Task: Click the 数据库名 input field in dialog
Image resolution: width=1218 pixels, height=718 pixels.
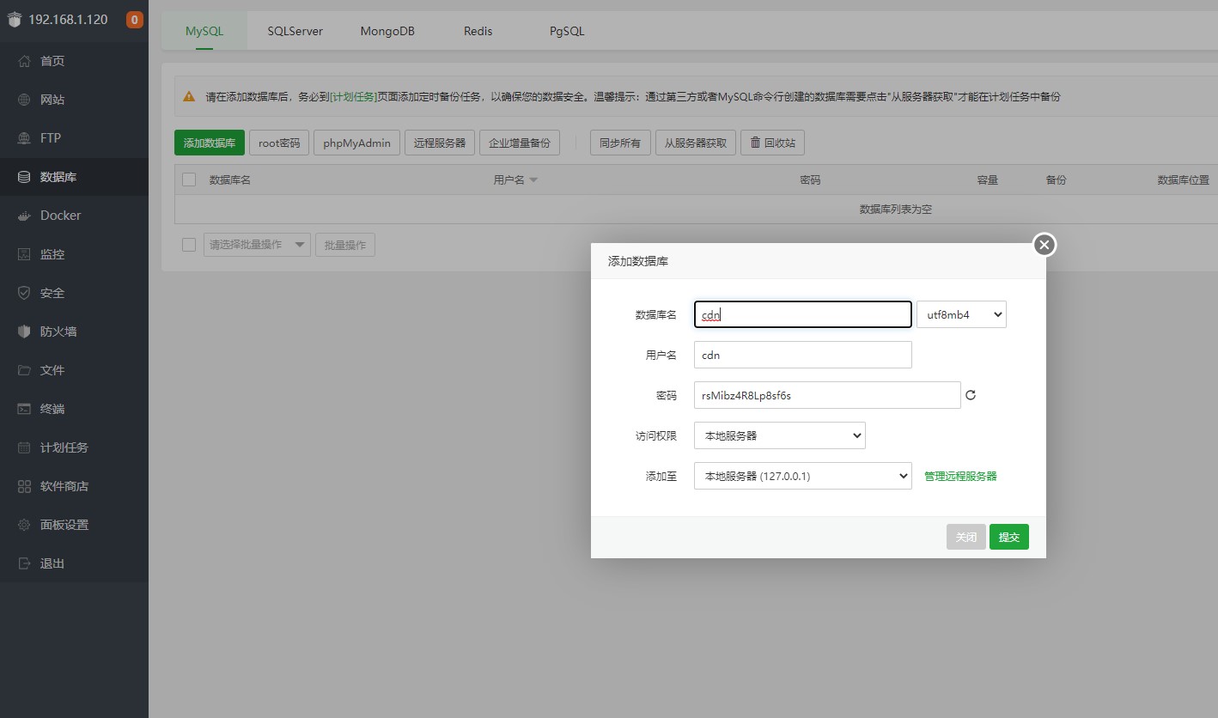Action: pyautogui.click(x=802, y=314)
